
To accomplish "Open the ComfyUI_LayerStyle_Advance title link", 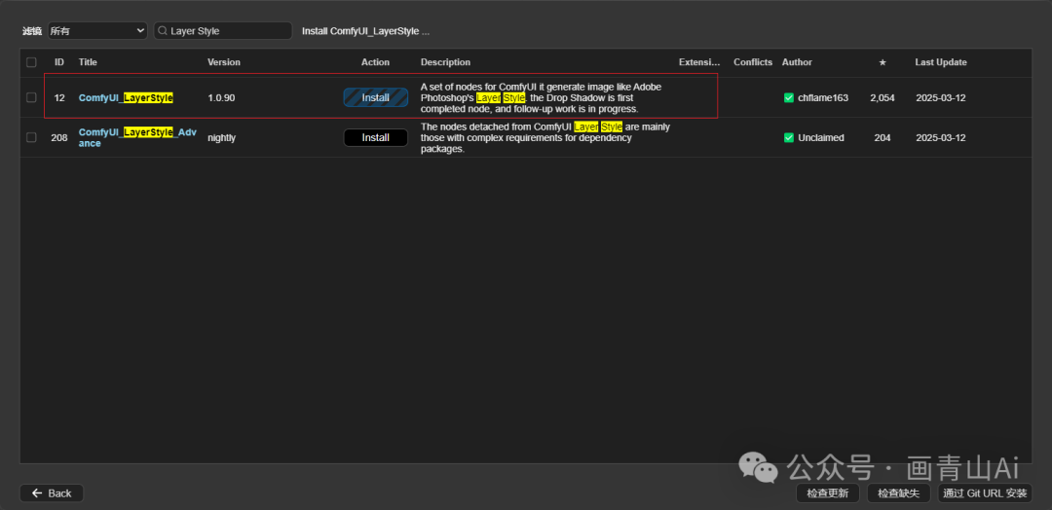I will tap(137, 138).
